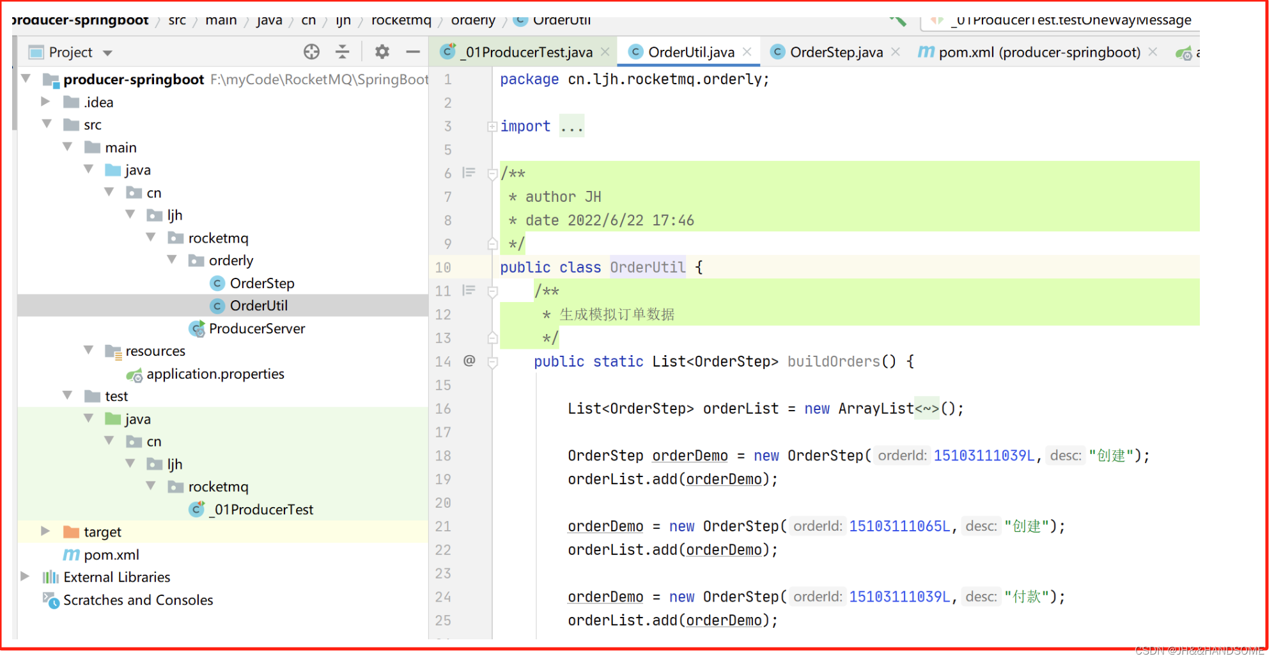The width and height of the screenshot is (1274, 661).
Task: Open the Project view dropdown
Action: click(107, 53)
